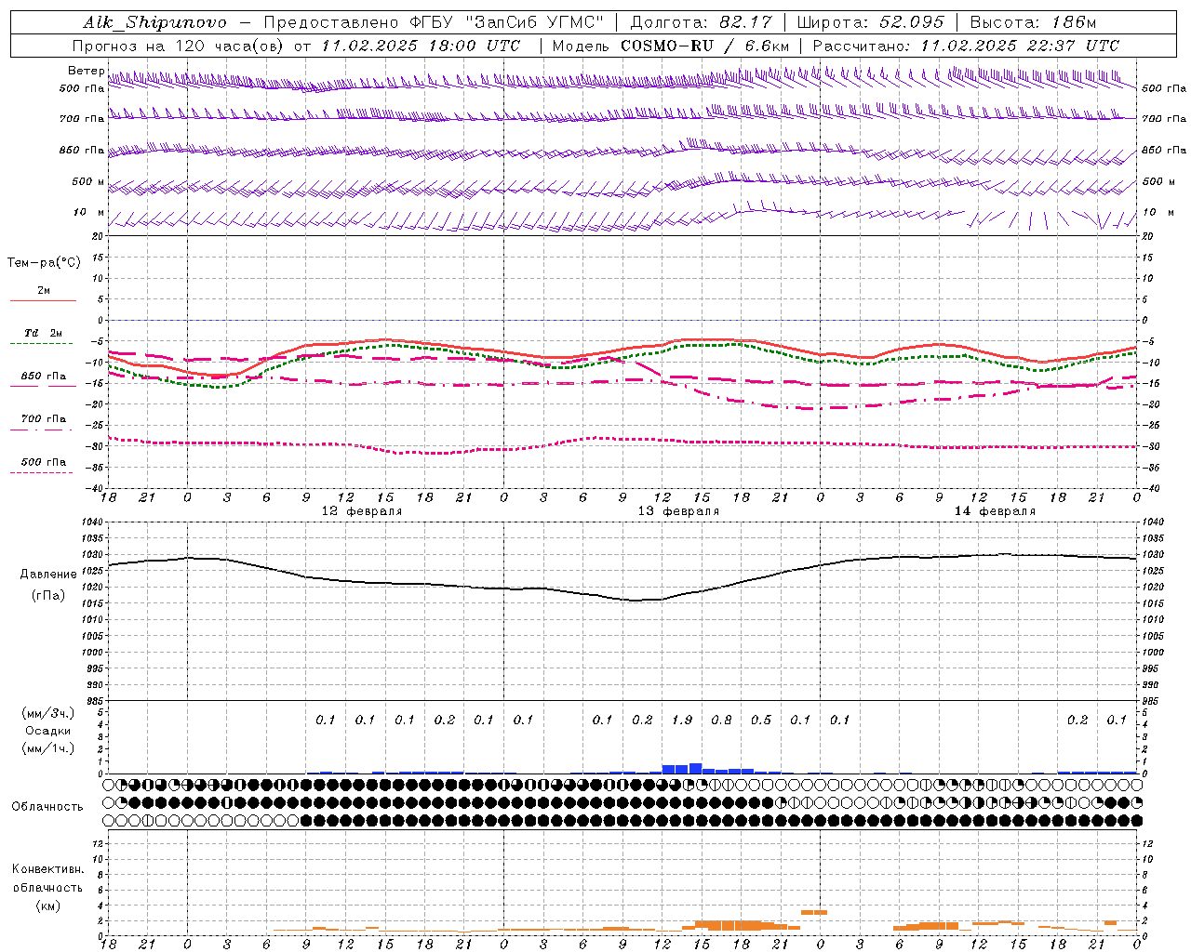
Task: Select the longitude value Долгота: 82.17
Action: [x=702, y=22]
